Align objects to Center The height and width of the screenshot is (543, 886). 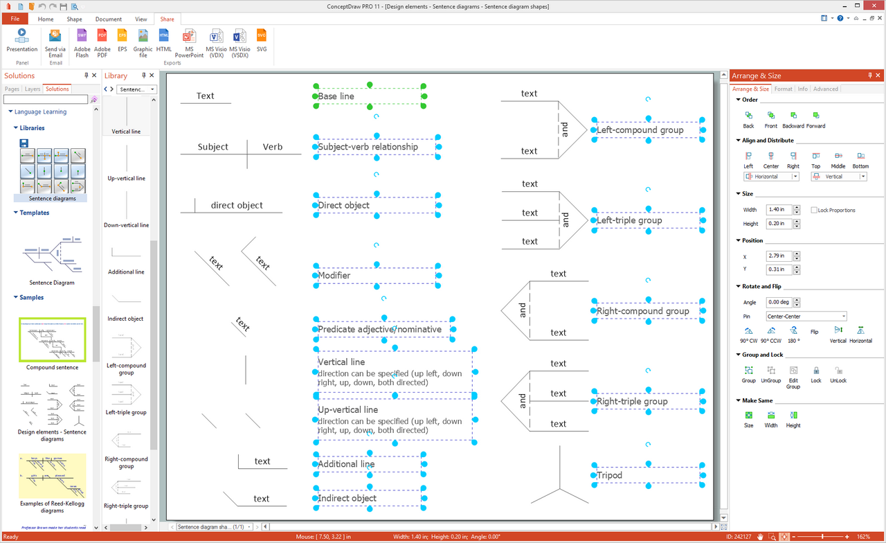pos(770,160)
